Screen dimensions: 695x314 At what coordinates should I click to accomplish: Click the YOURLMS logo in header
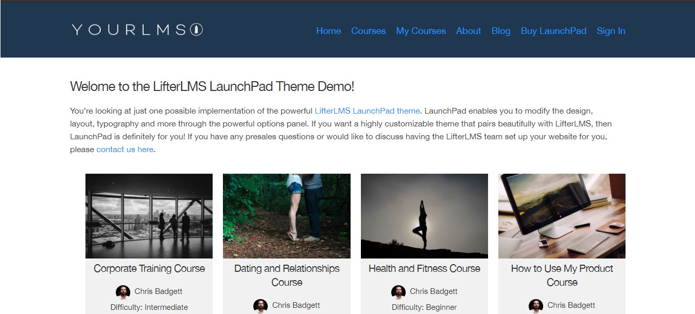[137, 30]
